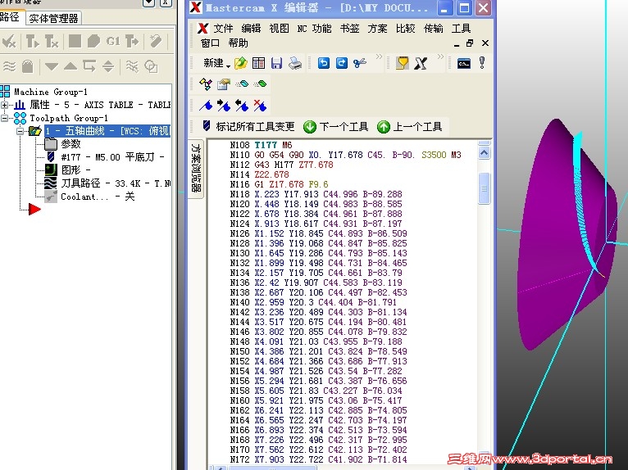Viewport: 628px width, 470px height.
Task: Clear bookmarks with red X flag icon
Action: (x=260, y=106)
